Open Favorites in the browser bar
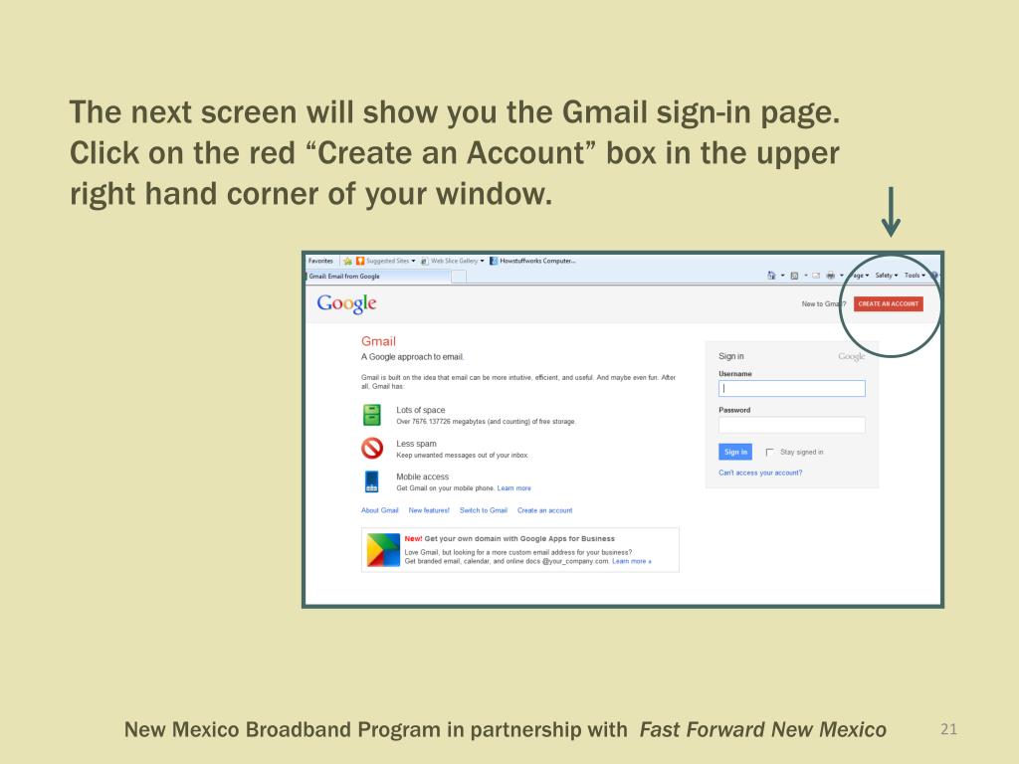 click(x=320, y=262)
